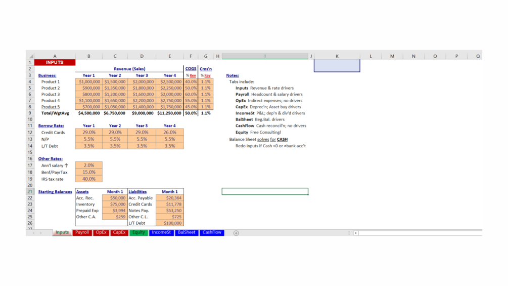Click the Starting Balances heading

55,192
